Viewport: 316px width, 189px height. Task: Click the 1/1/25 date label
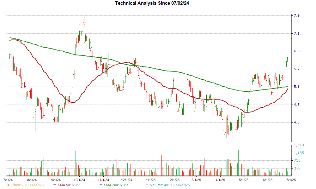(x=151, y=180)
